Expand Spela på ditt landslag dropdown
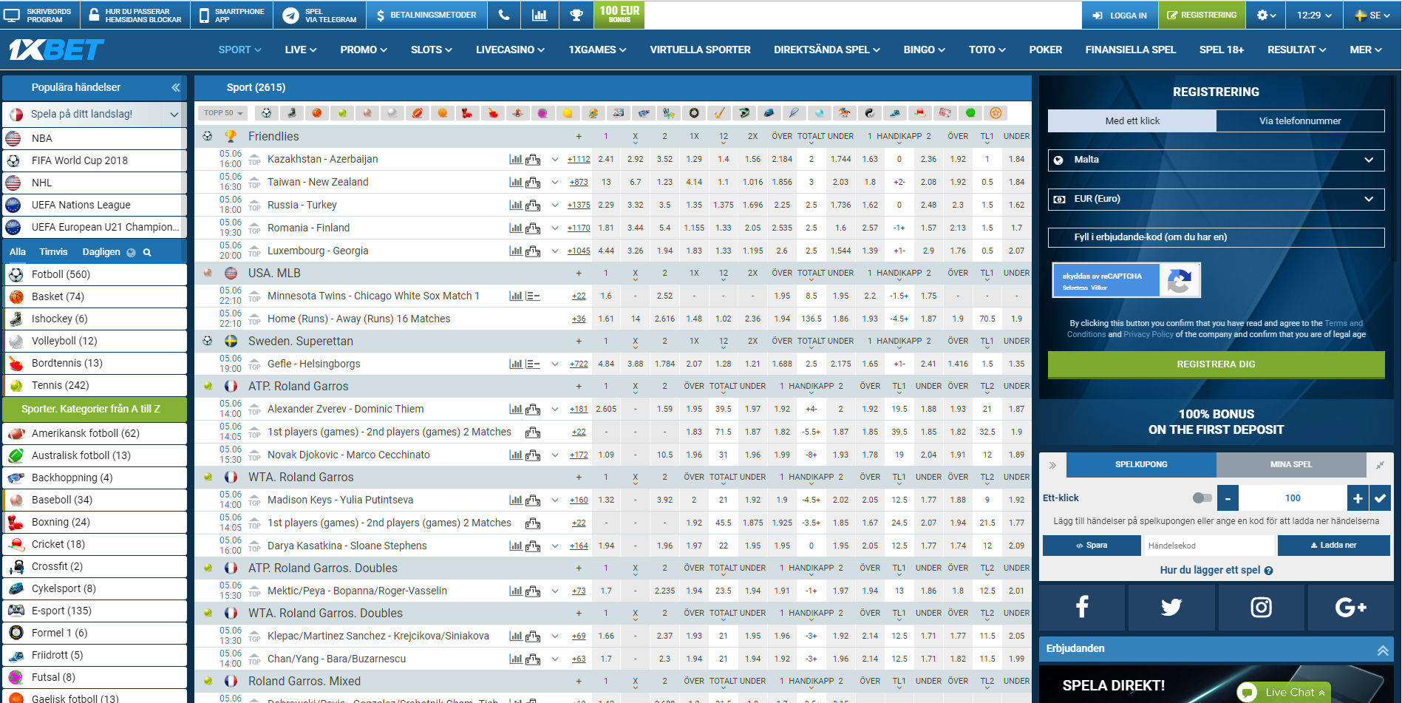The image size is (1402, 703). click(174, 114)
